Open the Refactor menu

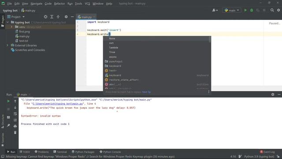(x=59, y=4)
